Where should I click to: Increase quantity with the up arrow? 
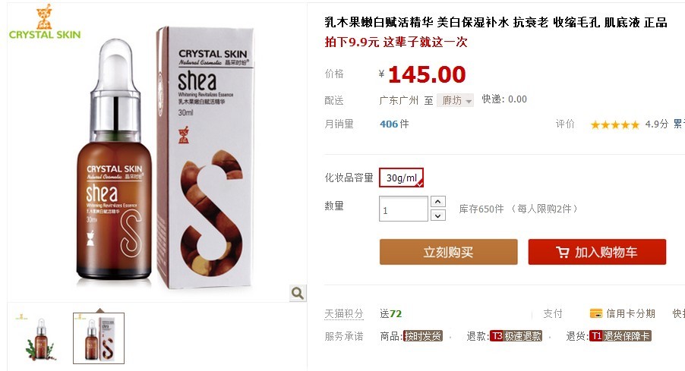point(437,201)
